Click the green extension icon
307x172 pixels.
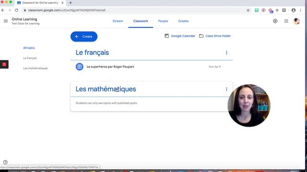(x=257, y=10)
